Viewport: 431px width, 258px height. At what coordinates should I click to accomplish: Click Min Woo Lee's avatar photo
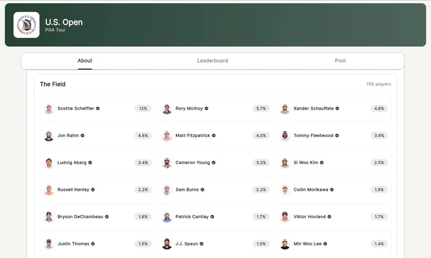click(285, 243)
